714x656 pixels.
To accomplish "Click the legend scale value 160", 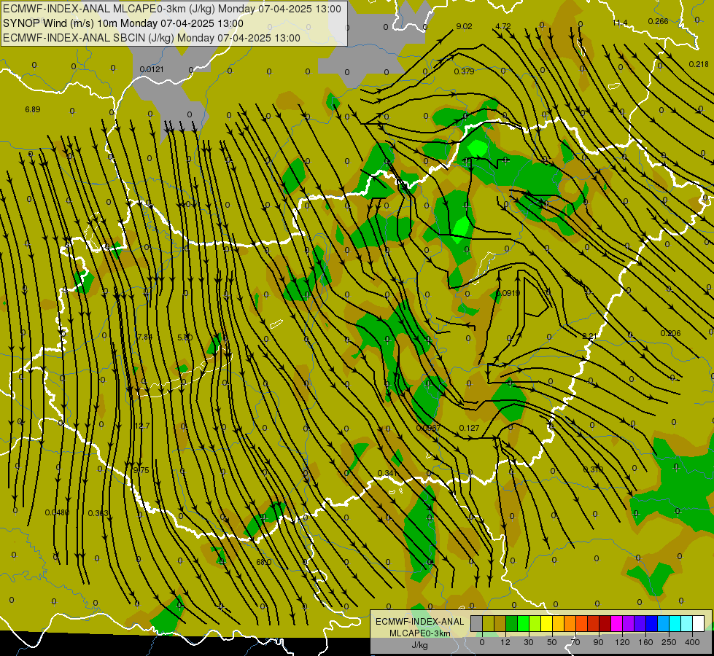I will point(645,642).
